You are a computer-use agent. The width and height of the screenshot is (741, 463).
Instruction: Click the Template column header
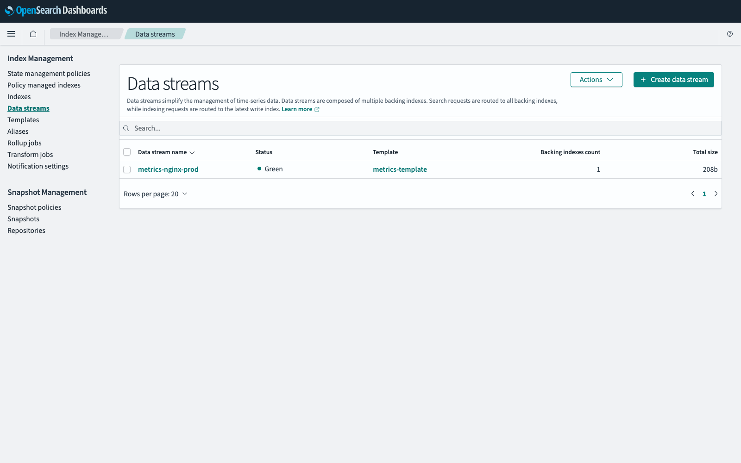click(x=385, y=152)
